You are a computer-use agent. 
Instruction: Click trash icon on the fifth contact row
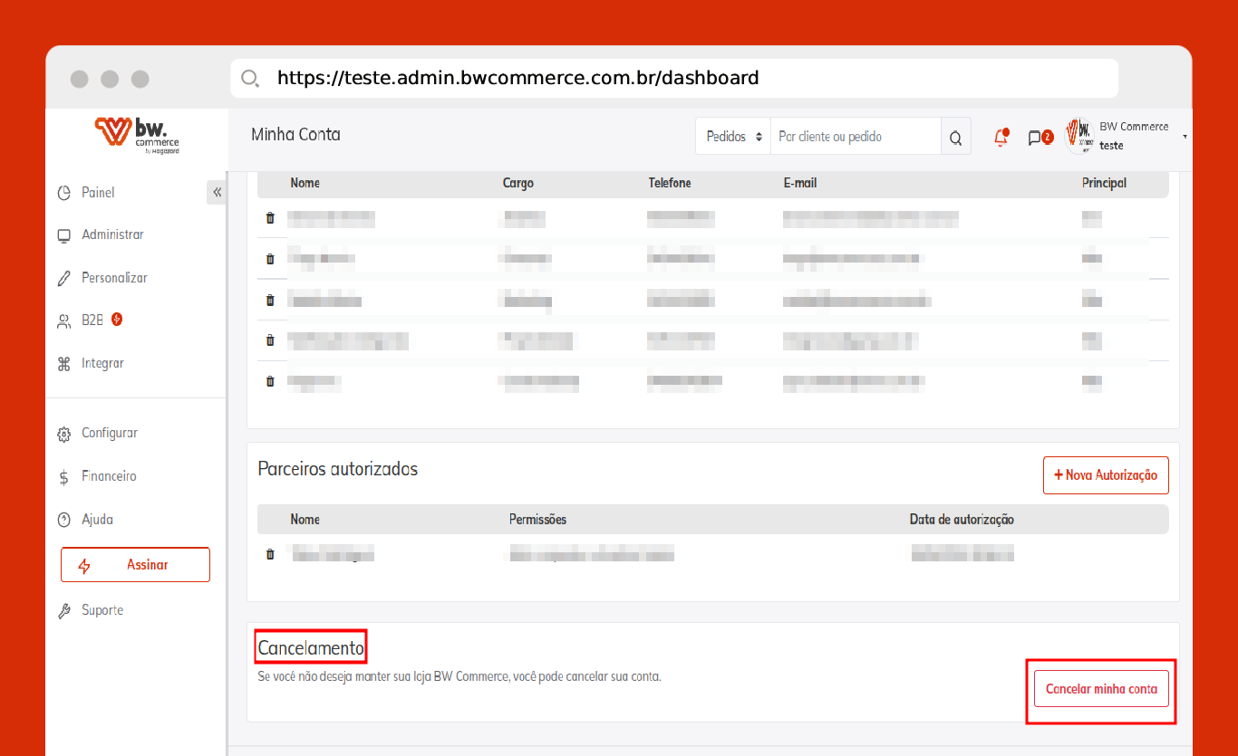(269, 381)
